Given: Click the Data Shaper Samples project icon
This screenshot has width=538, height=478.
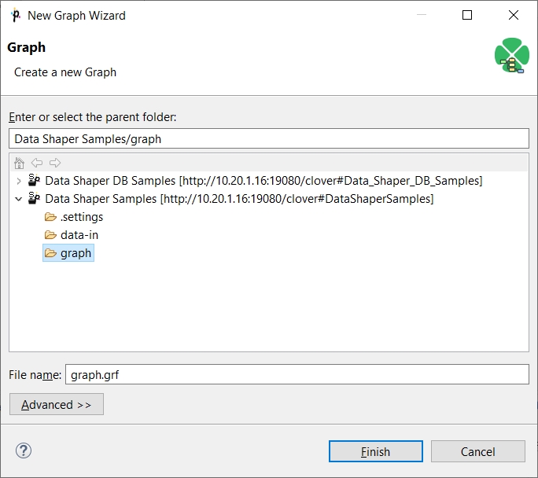Looking at the screenshot, I should click(x=34, y=198).
